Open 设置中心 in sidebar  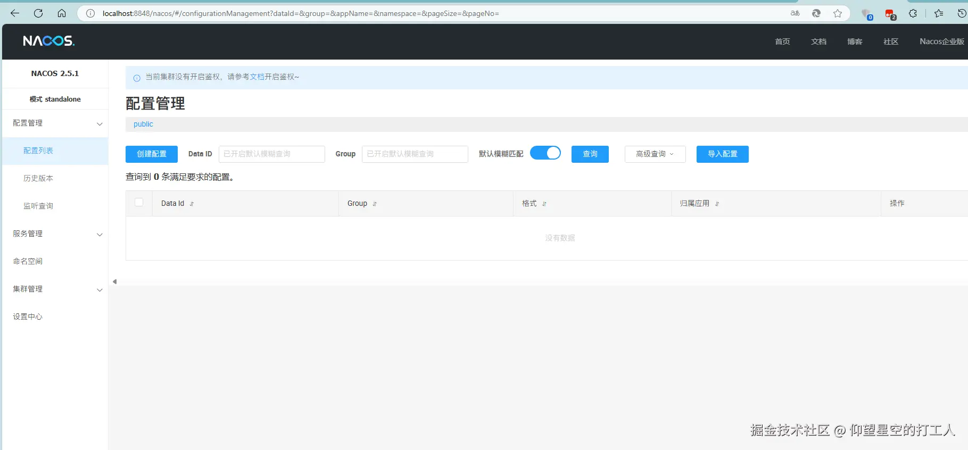point(55,317)
